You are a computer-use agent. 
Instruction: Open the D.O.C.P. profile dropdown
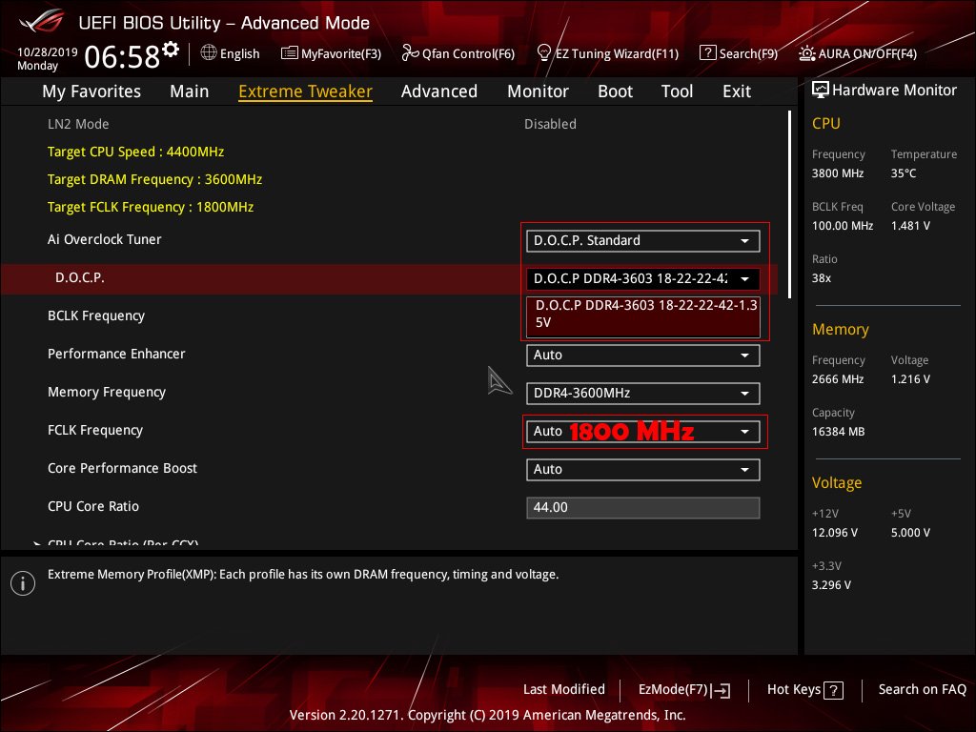643,279
